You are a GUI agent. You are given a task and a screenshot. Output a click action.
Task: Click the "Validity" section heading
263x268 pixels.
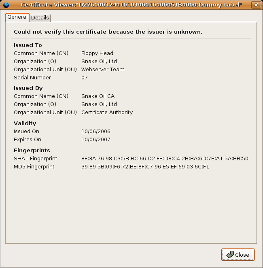(25, 123)
